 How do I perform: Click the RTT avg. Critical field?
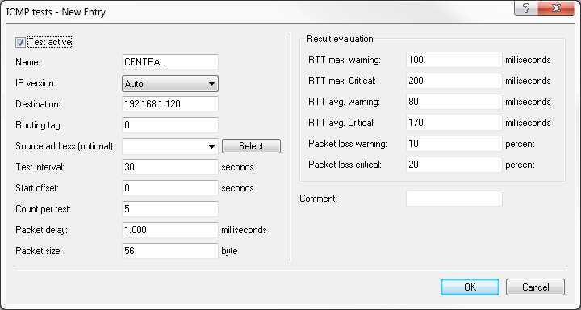[x=454, y=123]
